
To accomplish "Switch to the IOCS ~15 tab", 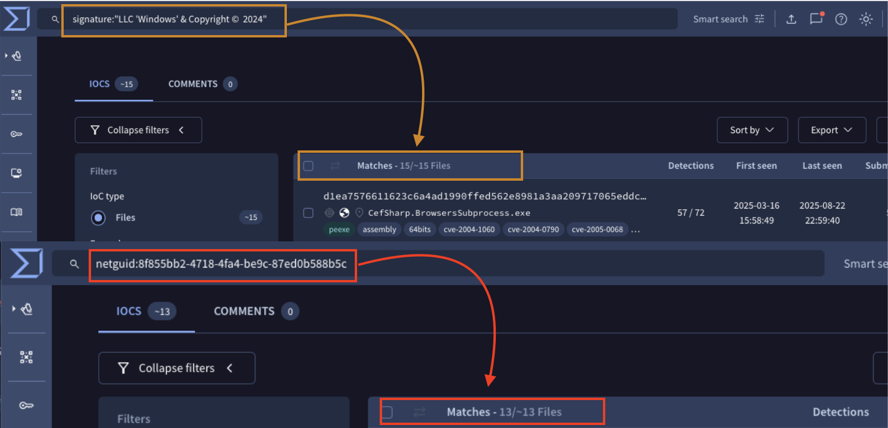I will point(114,84).
